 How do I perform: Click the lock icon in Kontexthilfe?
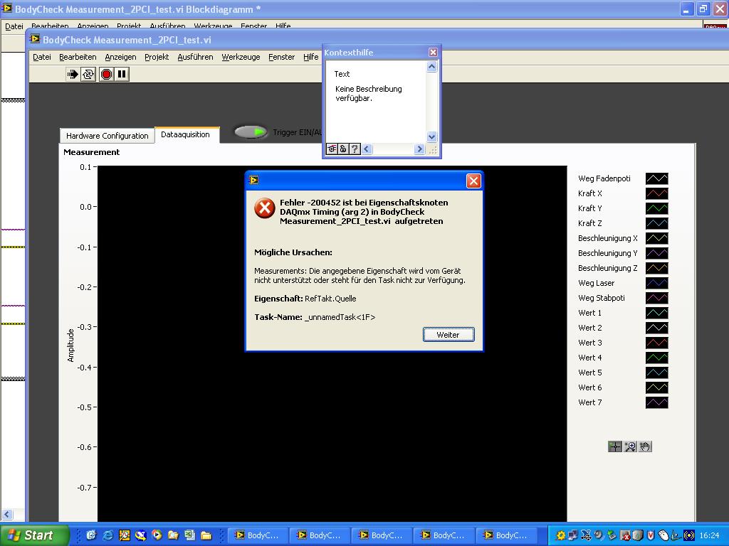tap(343, 149)
